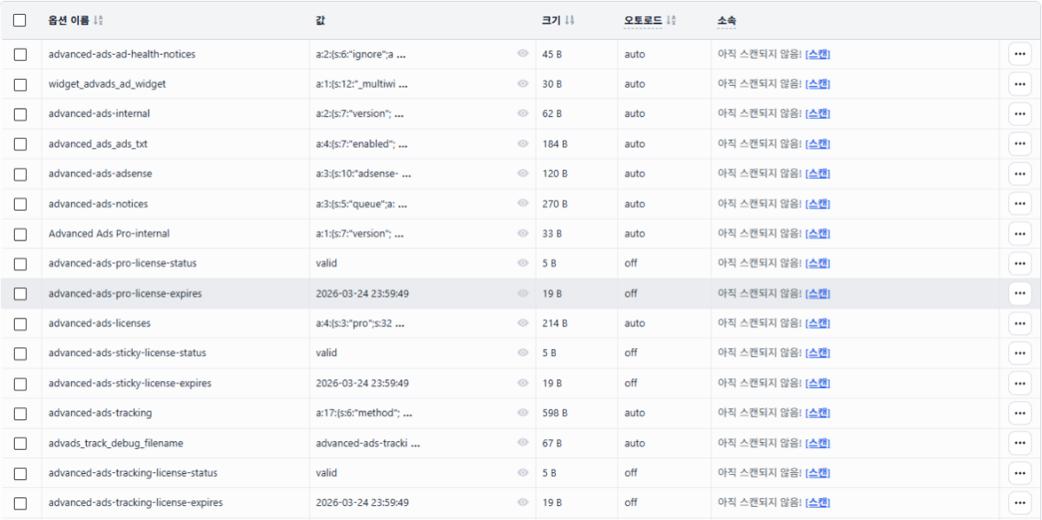Open ellipsis menu for advanced-ads-tracking row
The height and width of the screenshot is (520, 1042).
1019,413
